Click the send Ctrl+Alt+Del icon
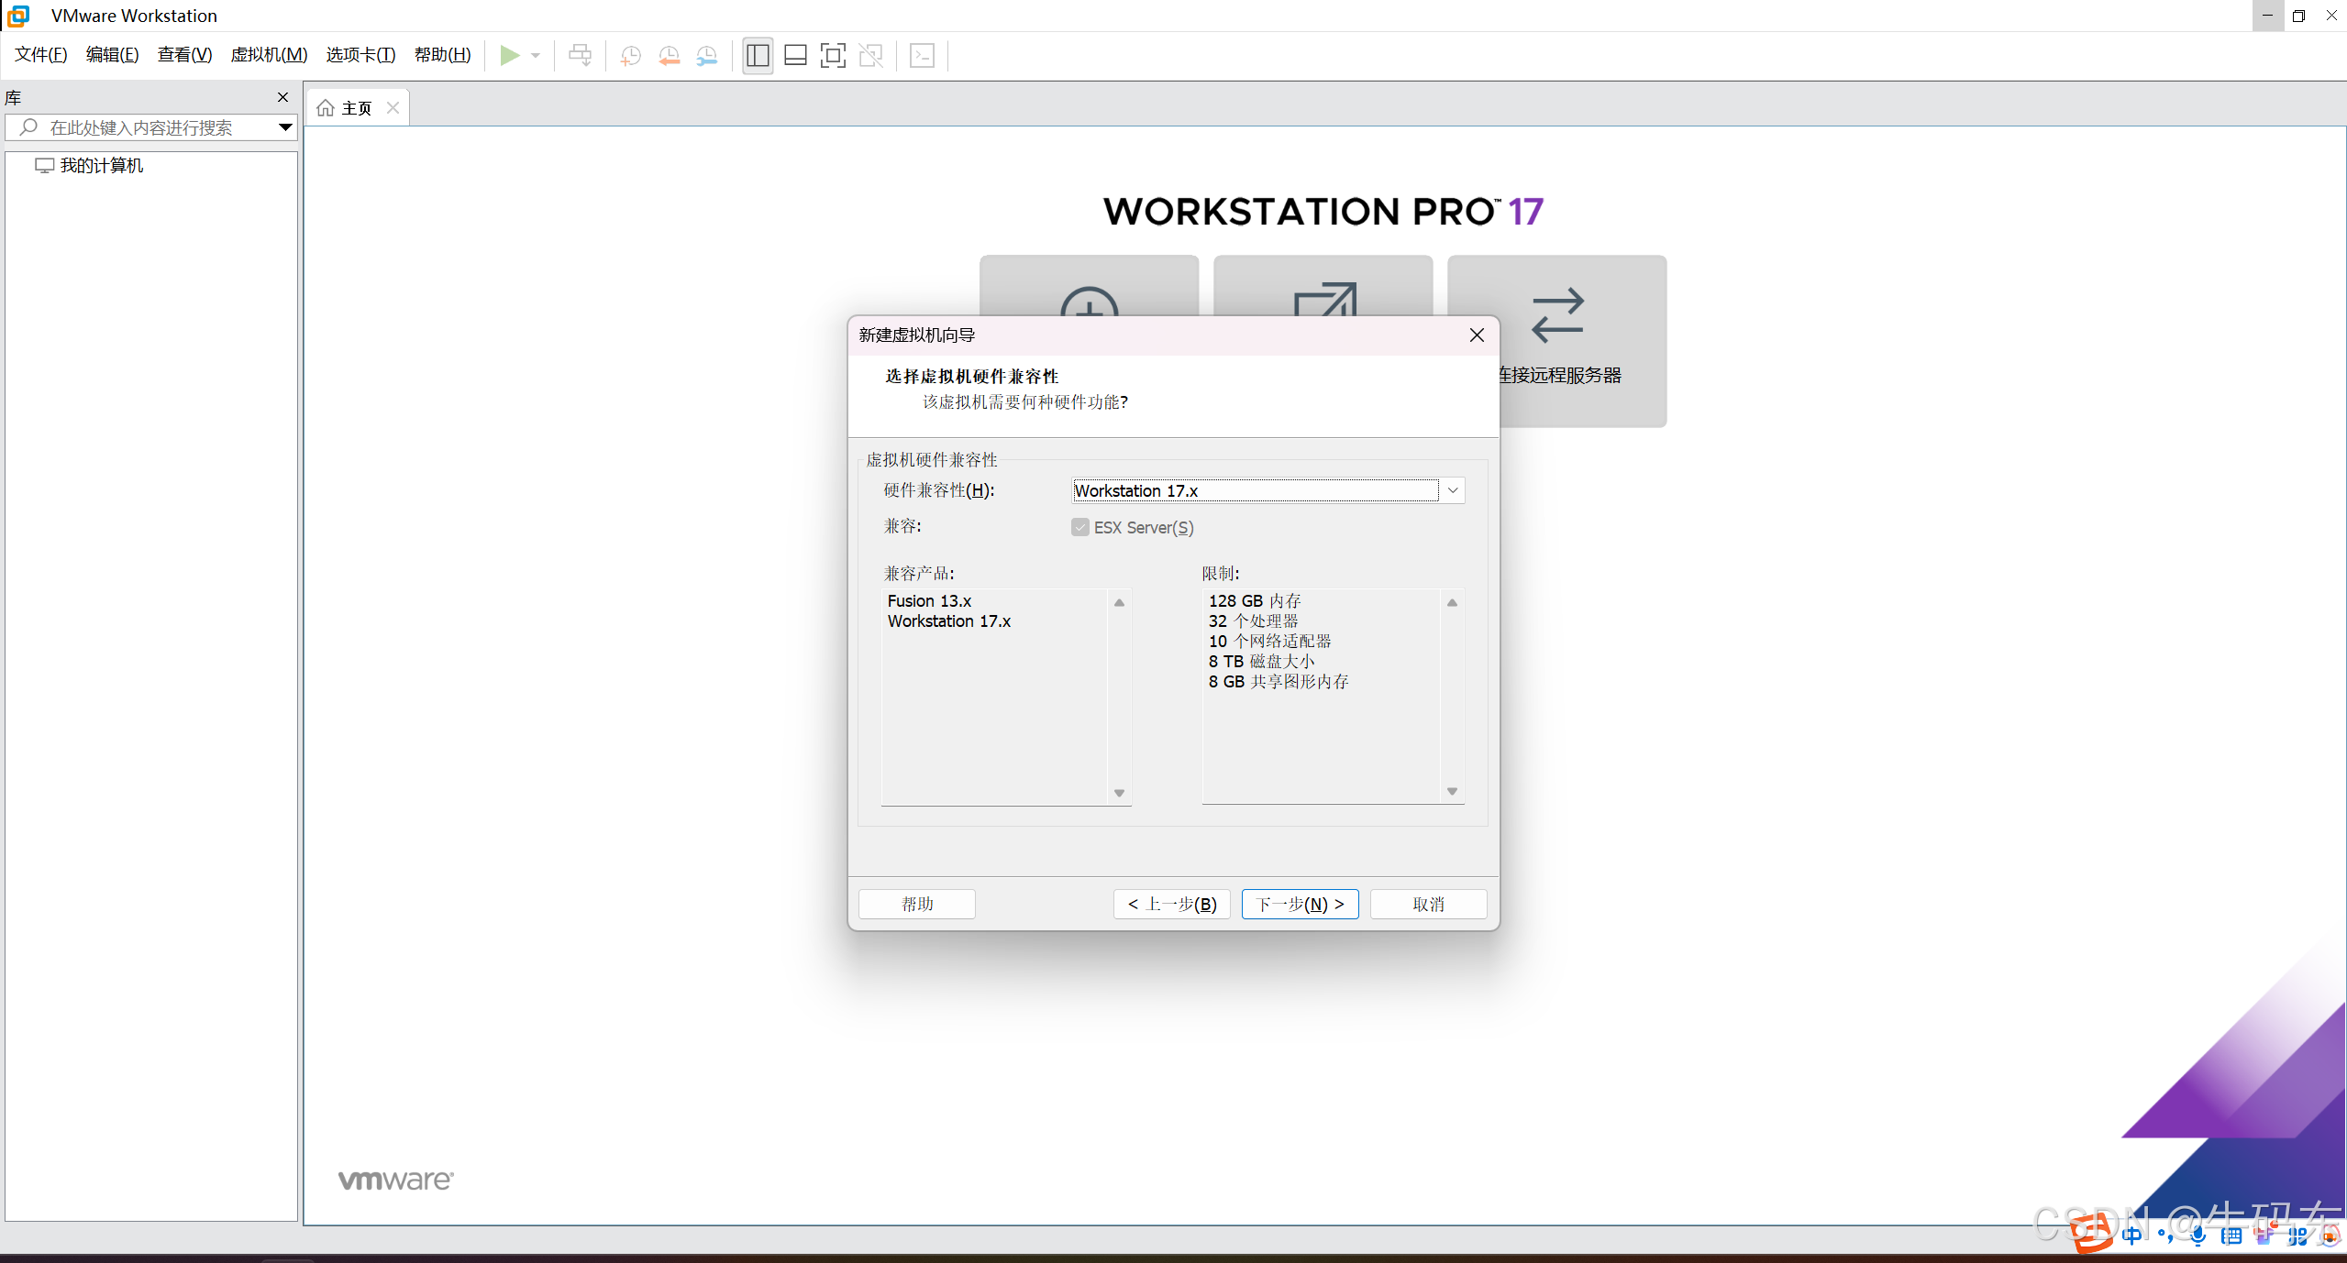2347x1263 pixels. [580, 55]
